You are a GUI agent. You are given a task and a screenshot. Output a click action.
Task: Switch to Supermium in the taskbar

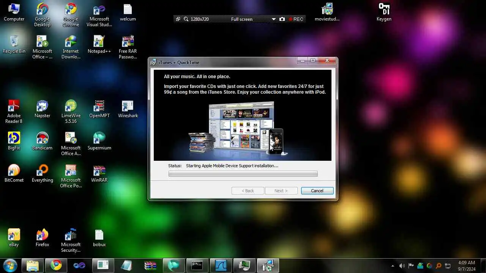174,265
